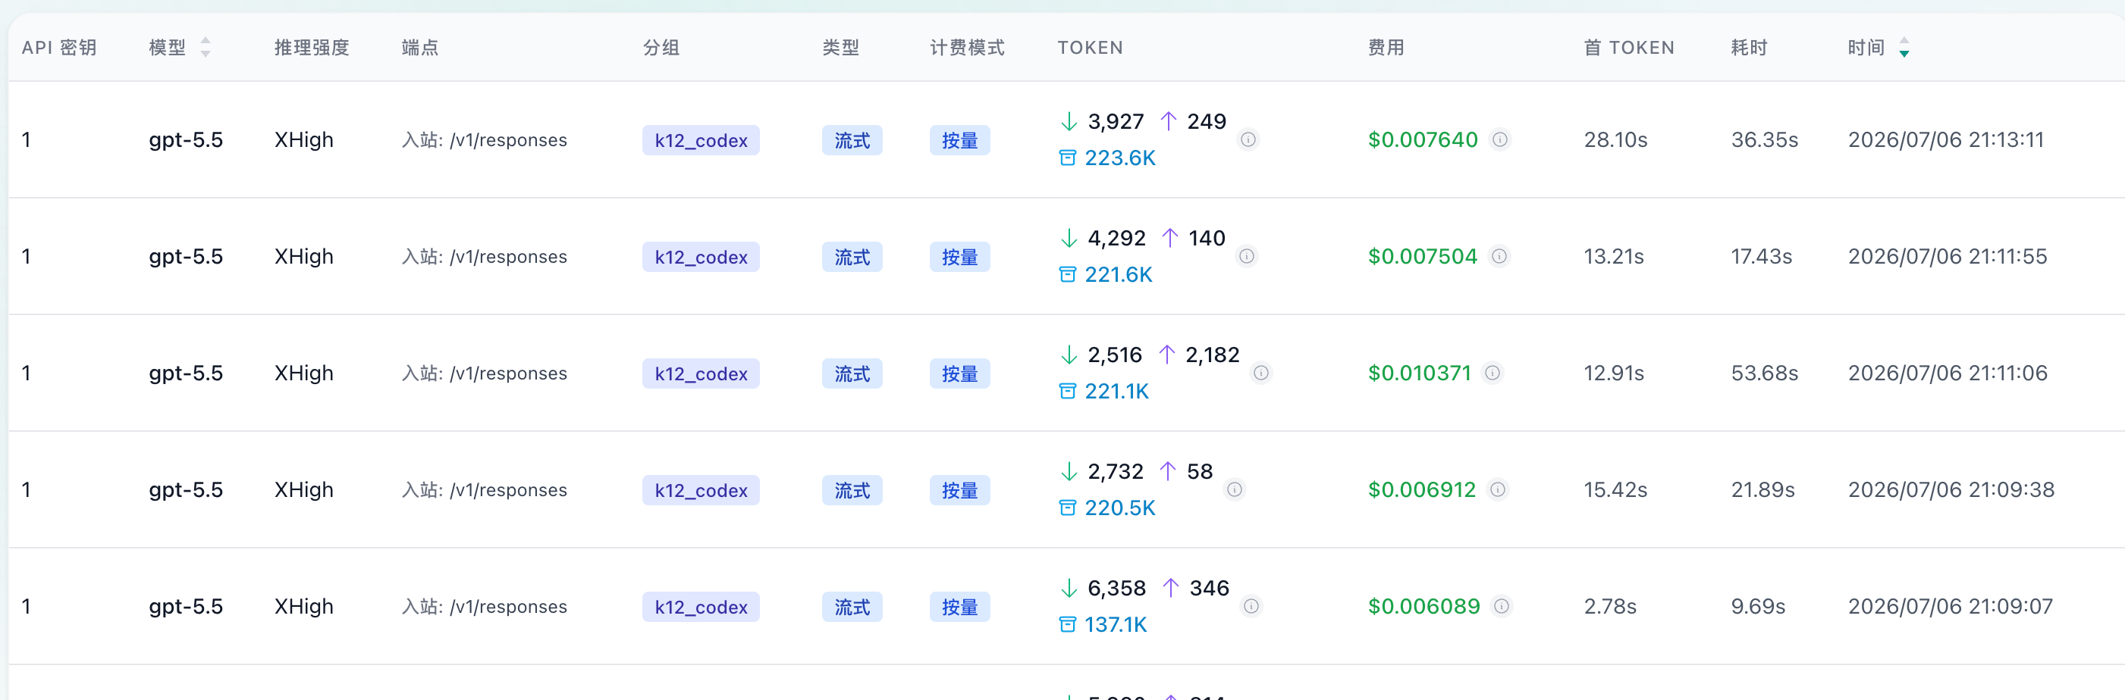Sort by the 模型 column arrows
This screenshot has height=700, width=2125.
click(x=206, y=47)
